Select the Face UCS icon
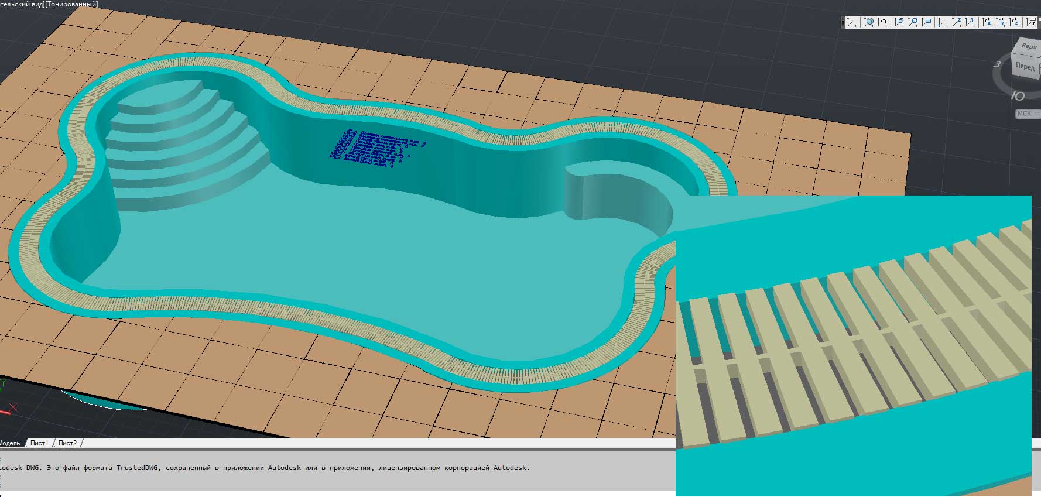 (899, 22)
